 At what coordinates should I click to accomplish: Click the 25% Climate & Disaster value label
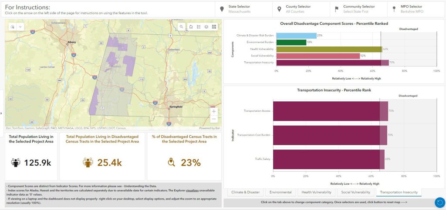click(319, 36)
